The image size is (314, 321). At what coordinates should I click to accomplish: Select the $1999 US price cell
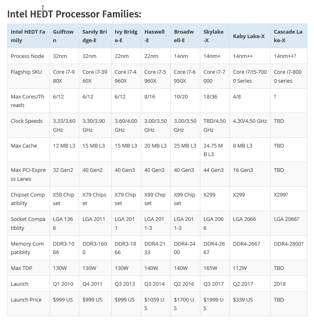pyautogui.click(x=213, y=304)
